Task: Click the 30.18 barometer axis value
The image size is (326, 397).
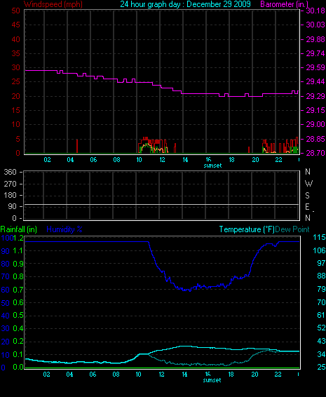Action: click(x=315, y=11)
